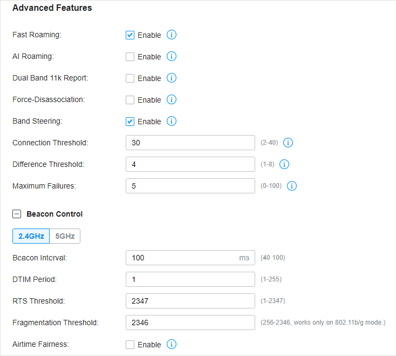The image size is (396, 356).
Task: Enable the AI Roaming checkbox
Action: pyautogui.click(x=130, y=57)
